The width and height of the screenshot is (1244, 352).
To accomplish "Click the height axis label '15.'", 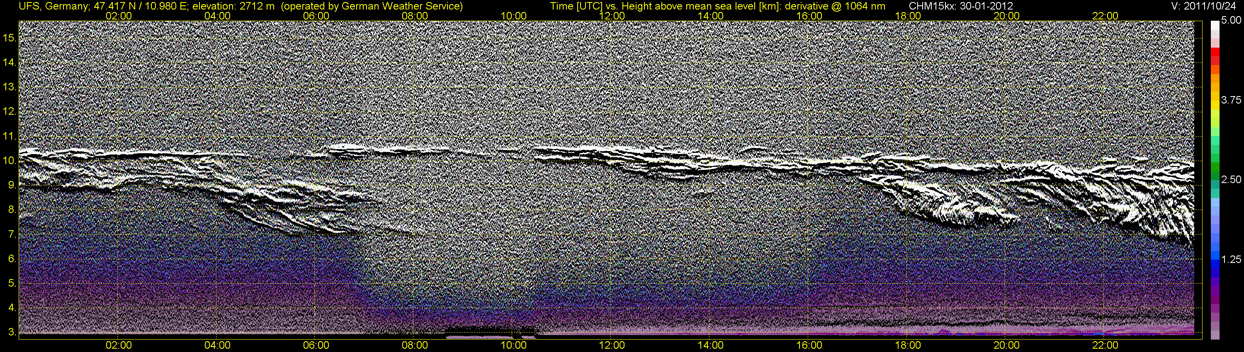I will click(10, 38).
